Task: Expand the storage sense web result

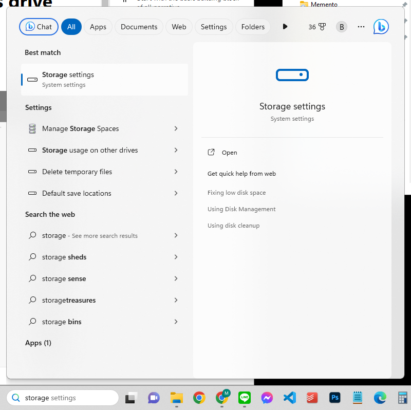Action: (176, 278)
